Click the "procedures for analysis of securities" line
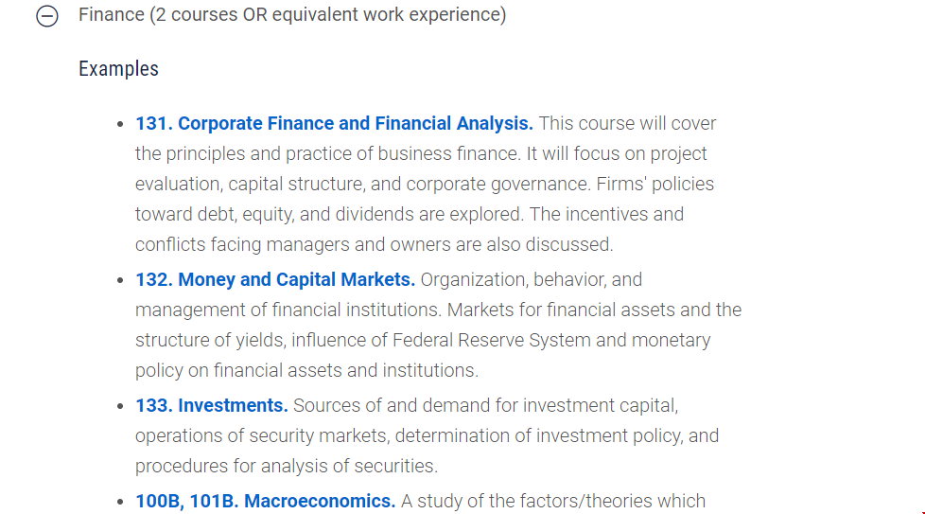The image size is (925, 514). pyautogui.click(x=287, y=467)
